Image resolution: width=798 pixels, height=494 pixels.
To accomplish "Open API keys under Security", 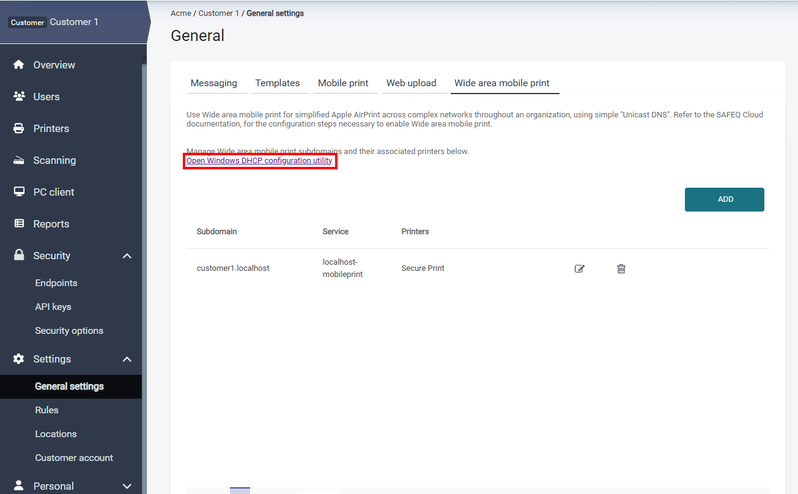I will point(53,307).
